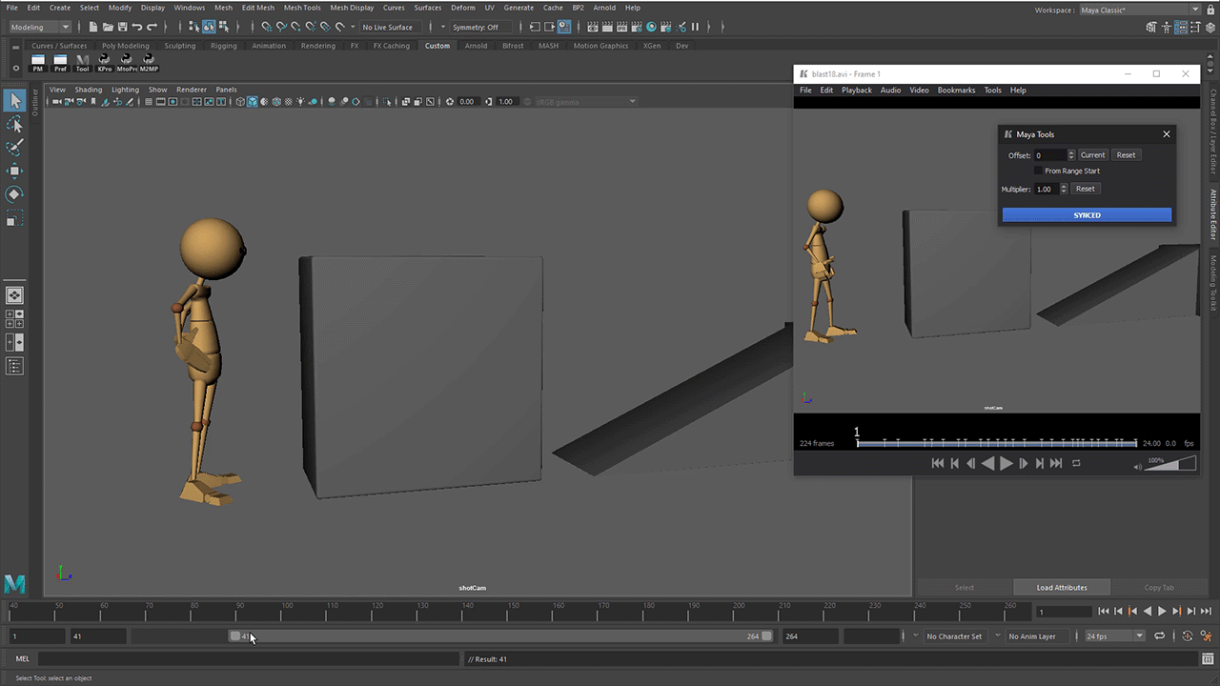Screen dimensions: 1220x686
Task: Enable the From Range Start checkbox
Action: [x=1039, y=171]
